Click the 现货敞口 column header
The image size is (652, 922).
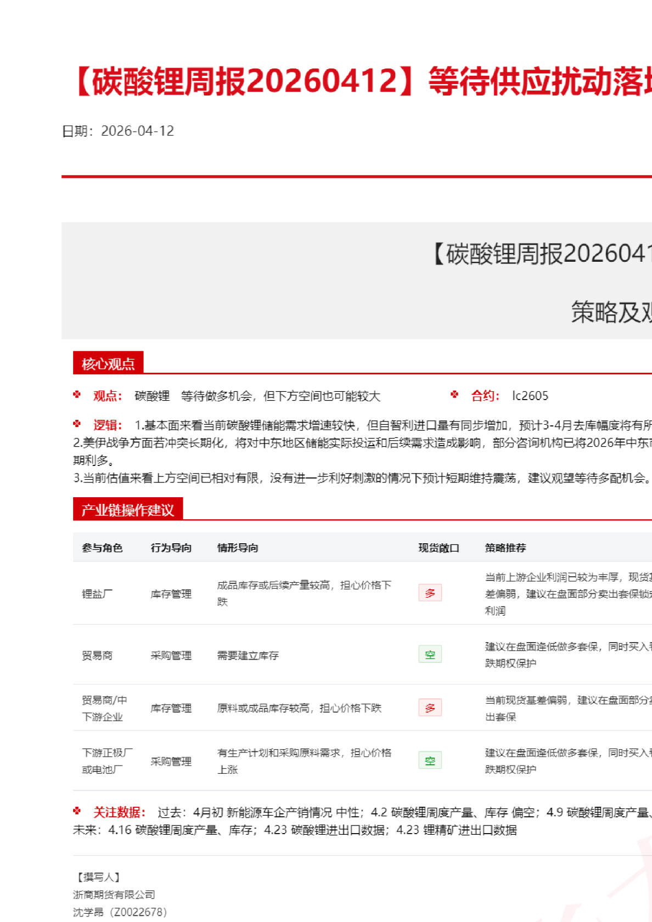(439, 548)
